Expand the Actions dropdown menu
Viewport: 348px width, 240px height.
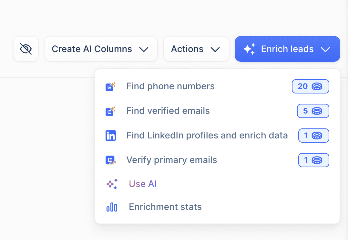196,49
